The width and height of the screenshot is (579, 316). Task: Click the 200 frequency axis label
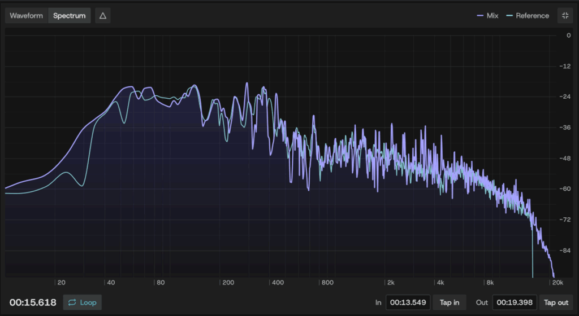tap(228, 283)
